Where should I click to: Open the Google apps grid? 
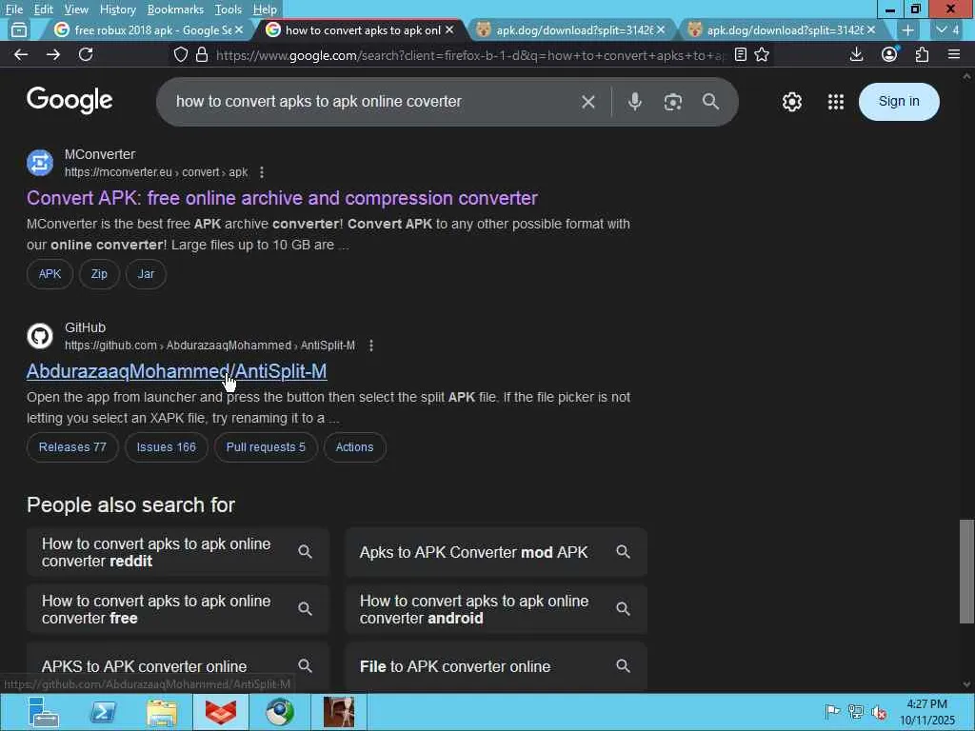836,102
